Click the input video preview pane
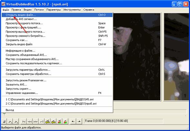 (x=137, y=57)
